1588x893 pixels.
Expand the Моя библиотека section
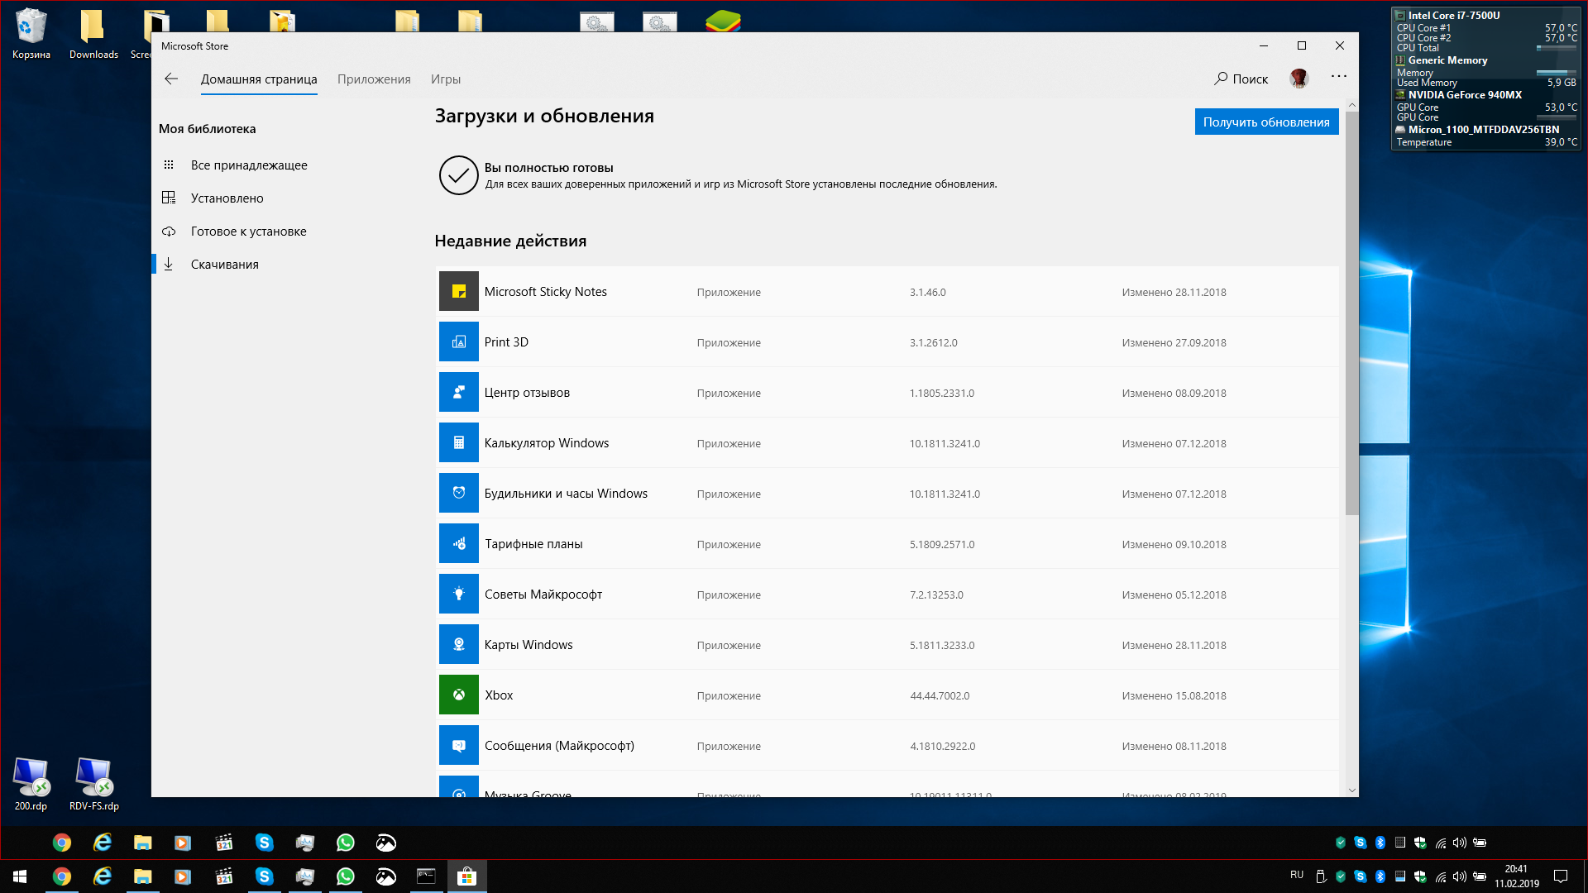pos(208,129)
